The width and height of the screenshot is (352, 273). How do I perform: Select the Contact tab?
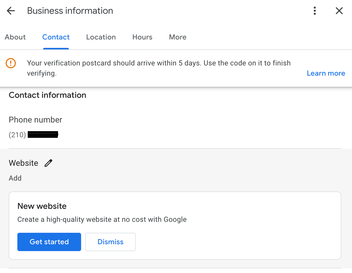coord(56,37)
